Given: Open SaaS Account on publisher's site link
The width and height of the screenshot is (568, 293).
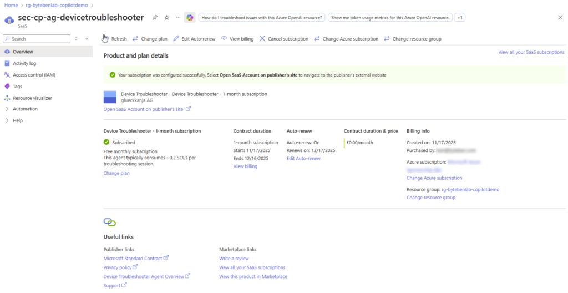Looking at the screenshot, I should [144, 109].
